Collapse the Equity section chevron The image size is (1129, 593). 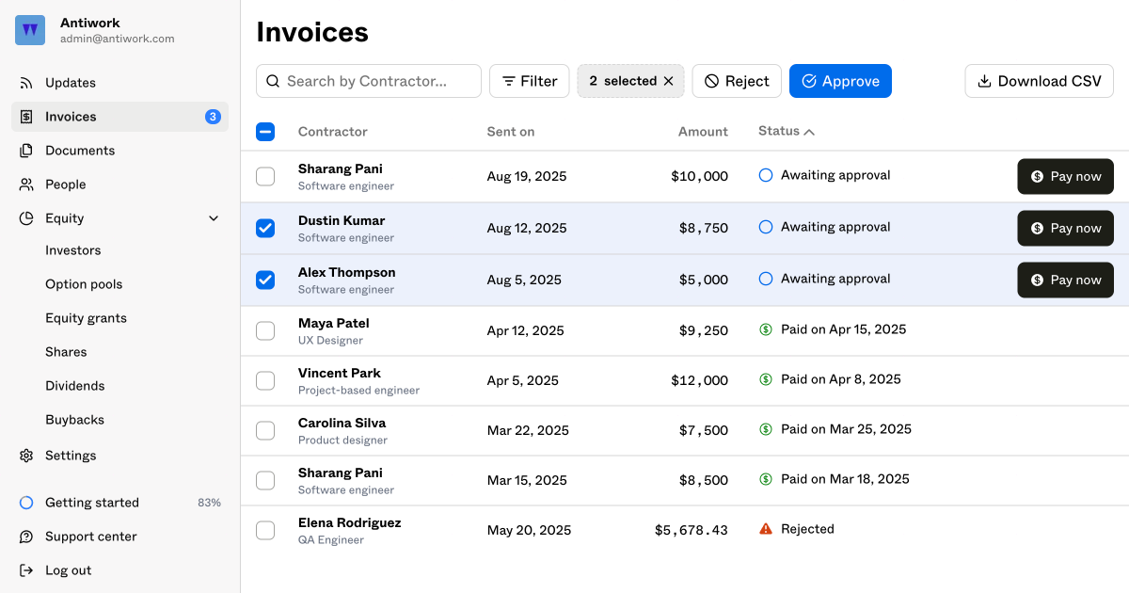[214, 218]
